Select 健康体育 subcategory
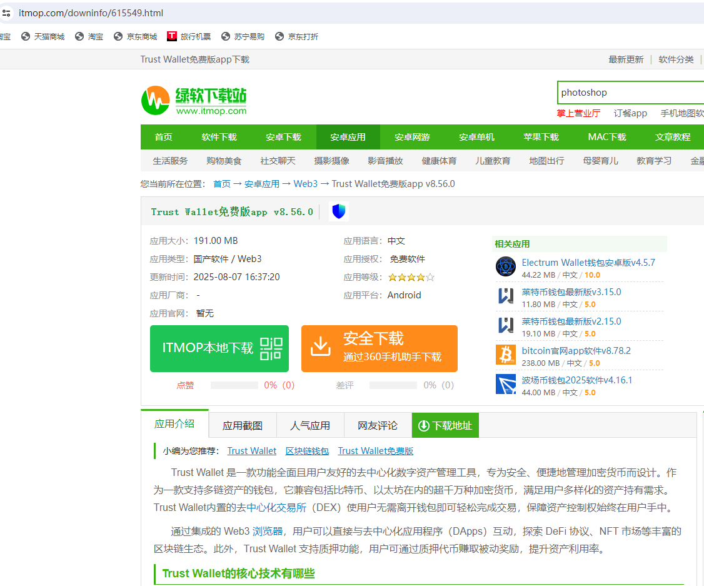This screenshot has width=704, height=586. coord(439,161)
